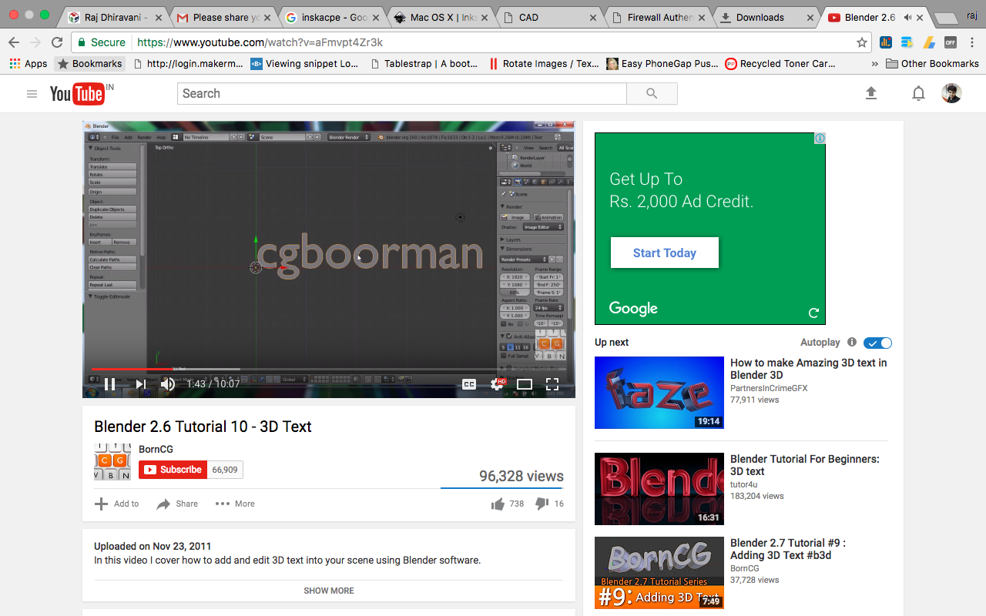Open YouTube guide hamburger menu

32,94
